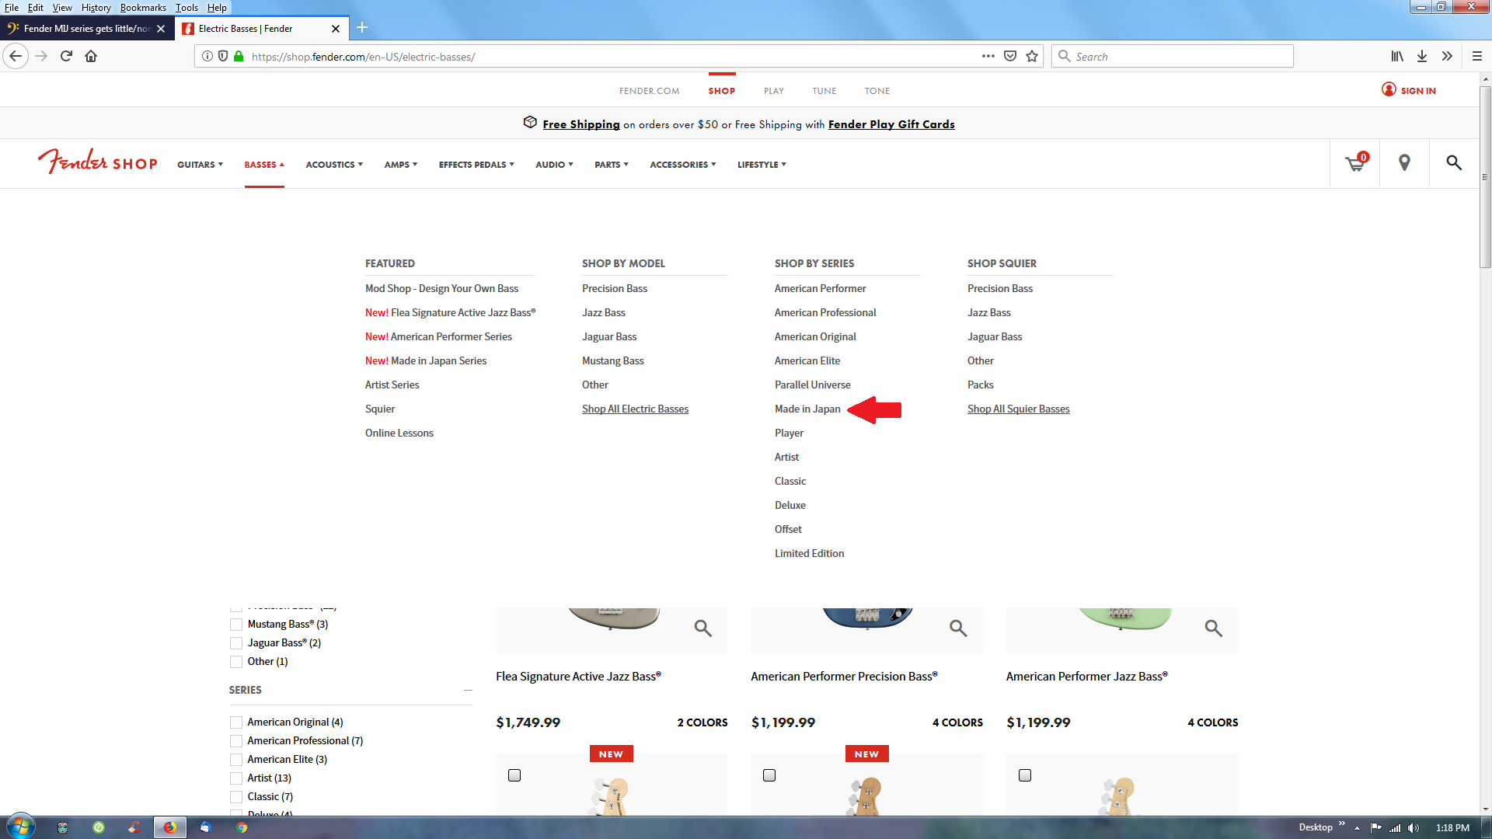Open a new browser tab
Image resolution: width=1492 pixels, height=839 pixels.
[x=362, y=28]
